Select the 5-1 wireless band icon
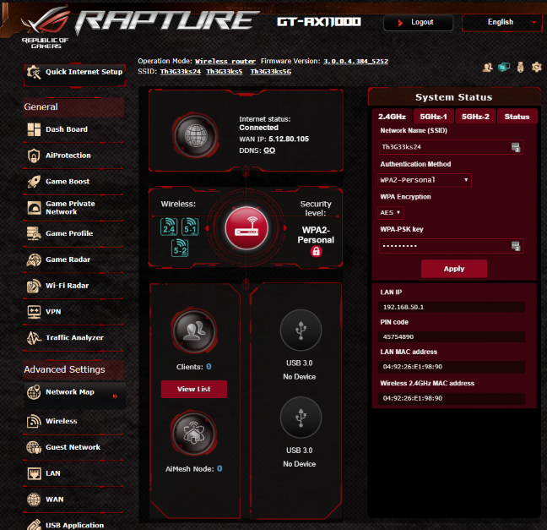Viewport: 547px width, 530px height. tap(190, 227)
